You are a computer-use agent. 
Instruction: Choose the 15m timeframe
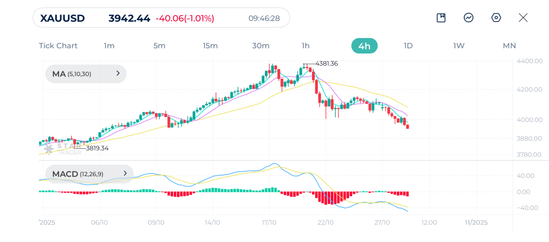pyautogui.click(x=210, y=46)
